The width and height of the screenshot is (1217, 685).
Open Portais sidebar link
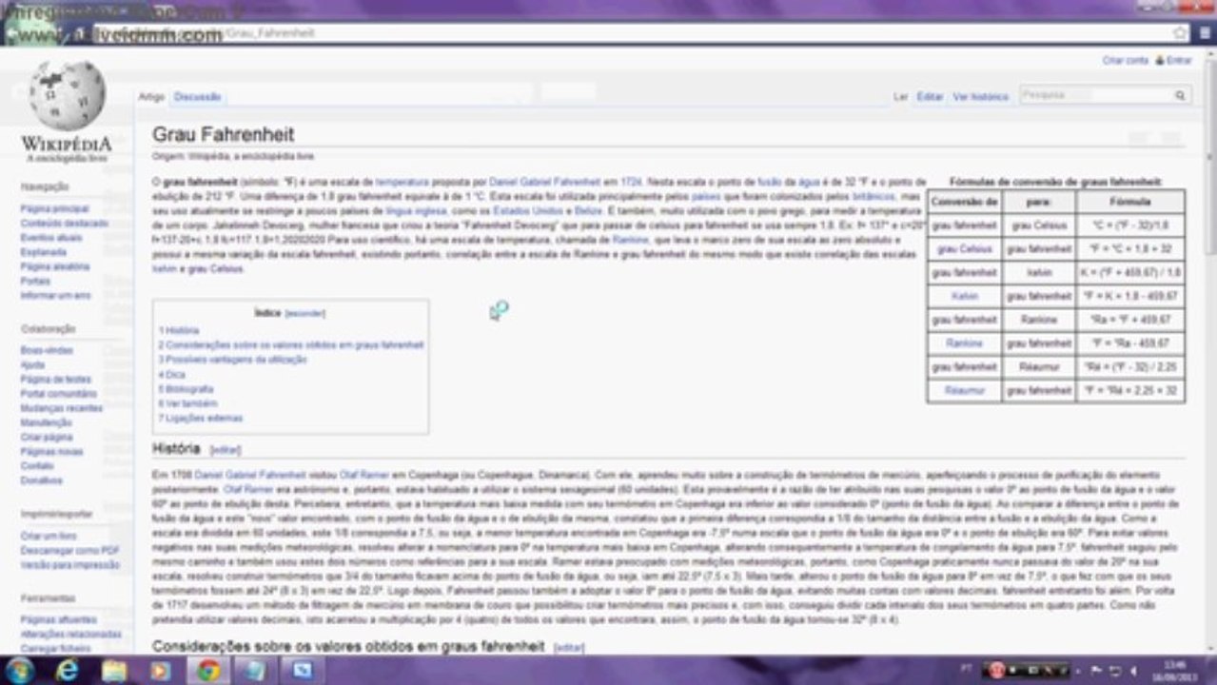(x=35, y=281)
